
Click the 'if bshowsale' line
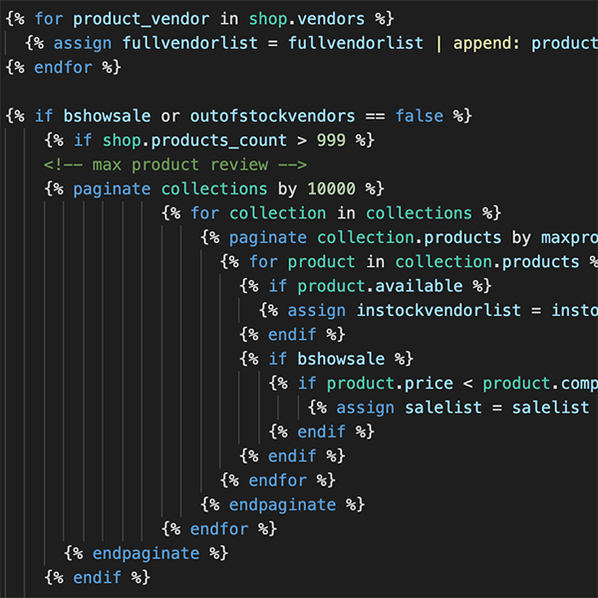[x=327, y=359]
